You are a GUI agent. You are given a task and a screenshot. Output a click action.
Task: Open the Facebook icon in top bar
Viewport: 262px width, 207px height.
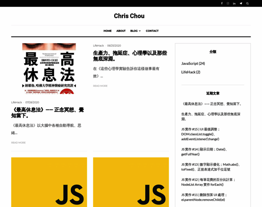pos(222,3)
